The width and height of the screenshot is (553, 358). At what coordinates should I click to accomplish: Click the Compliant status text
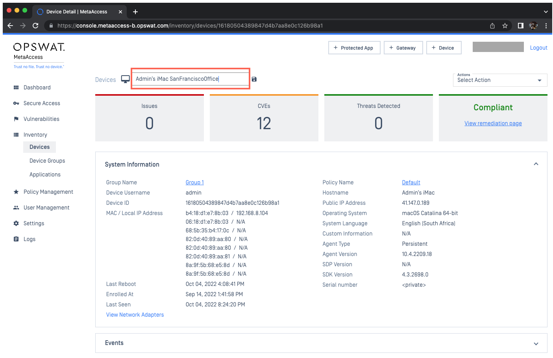pyautogui.click(x=493, y=108)
